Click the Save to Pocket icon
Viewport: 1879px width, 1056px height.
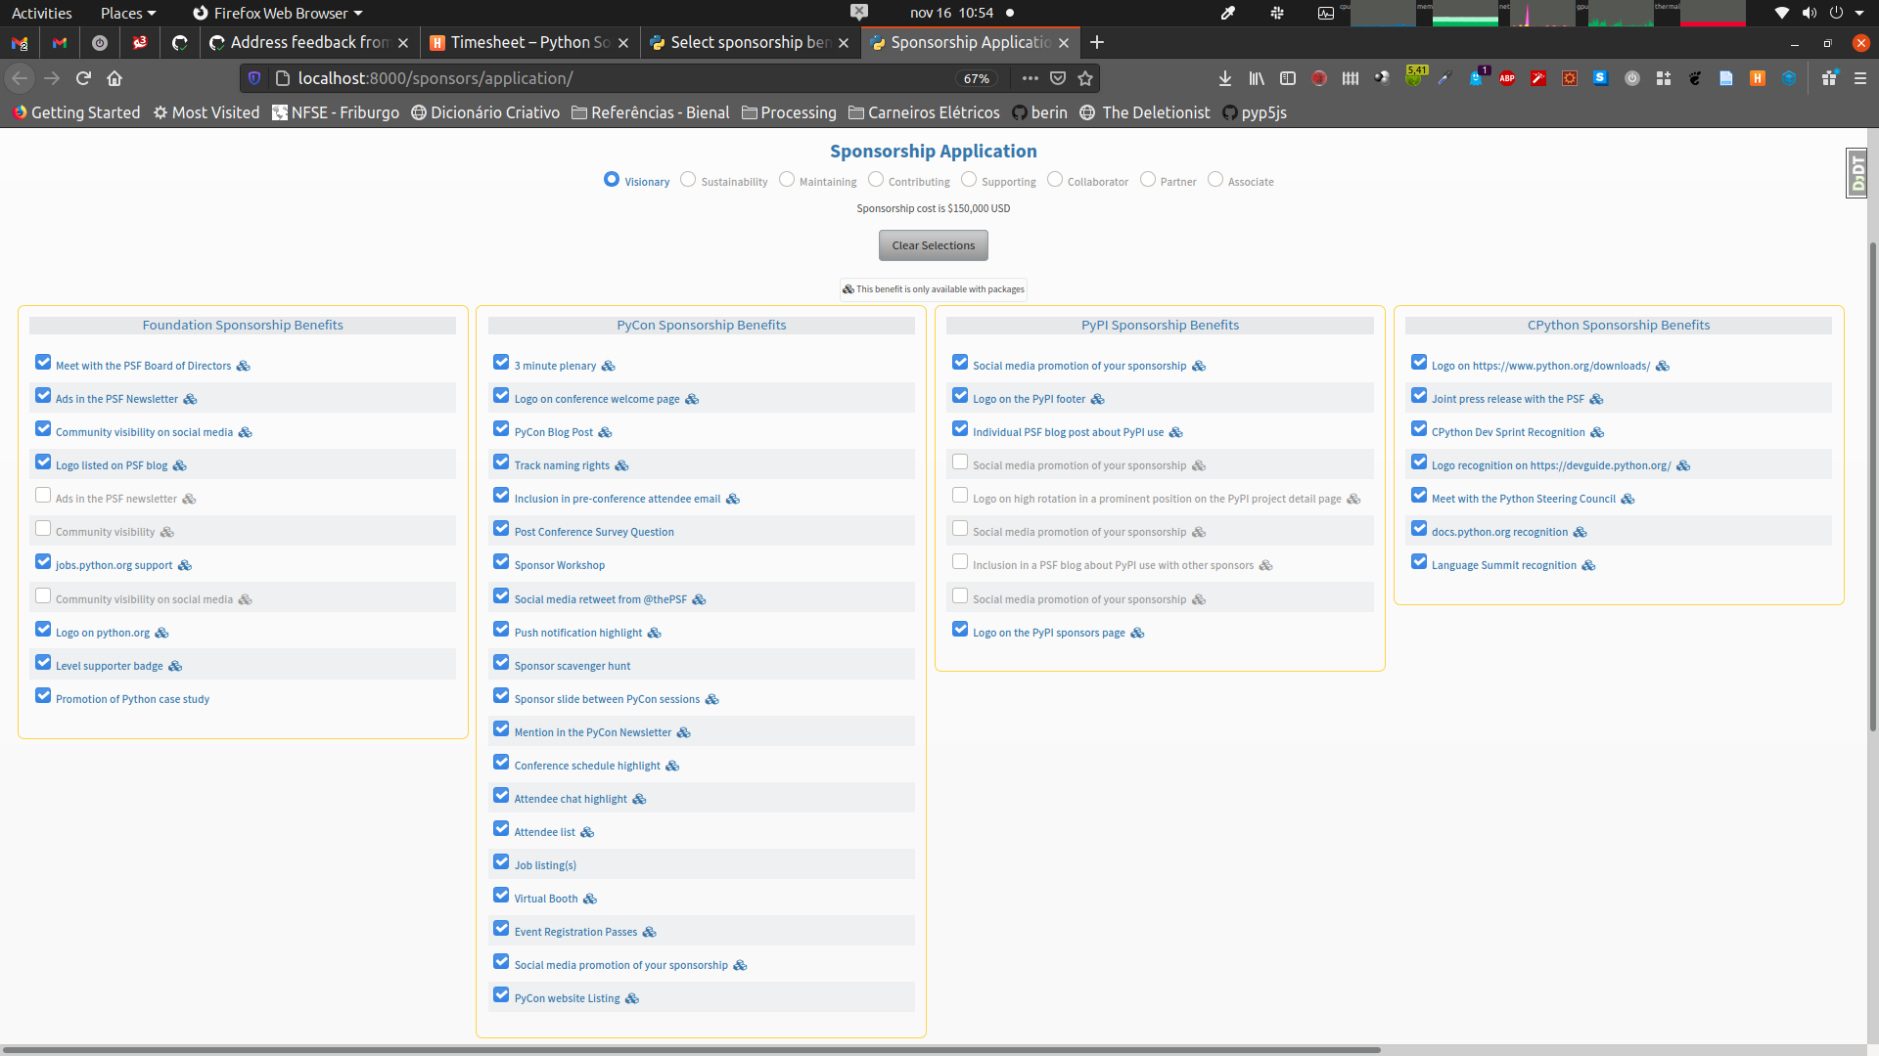pos(1058,78)
